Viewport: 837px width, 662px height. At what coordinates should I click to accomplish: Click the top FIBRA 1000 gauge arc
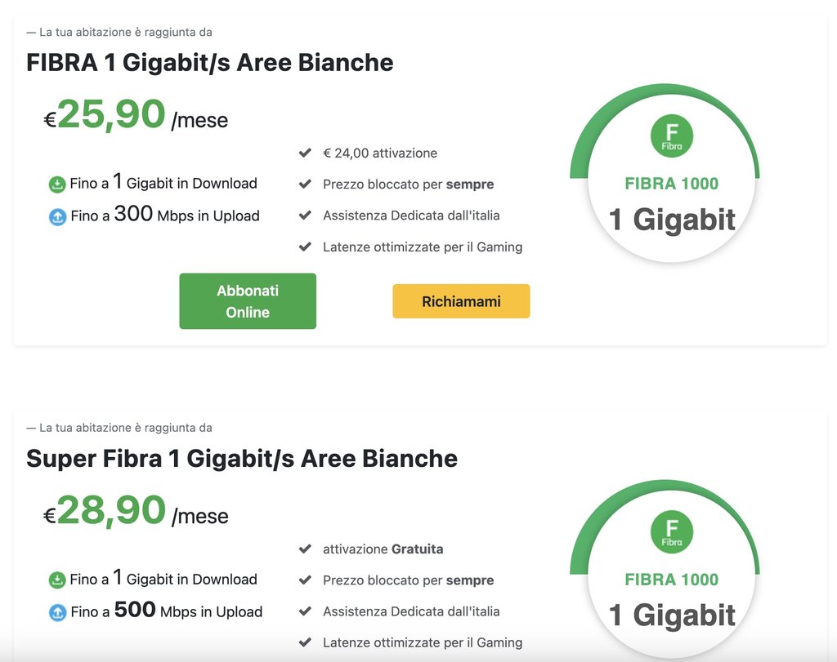pyautogui.click(x=665, y=95)
